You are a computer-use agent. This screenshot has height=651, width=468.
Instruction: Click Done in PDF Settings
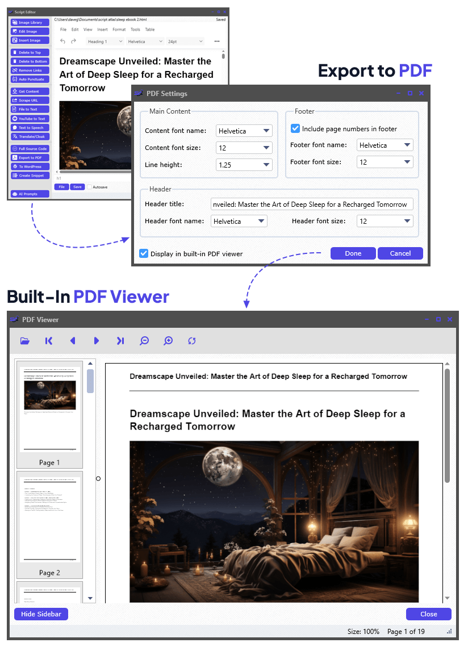click(353, 253)
